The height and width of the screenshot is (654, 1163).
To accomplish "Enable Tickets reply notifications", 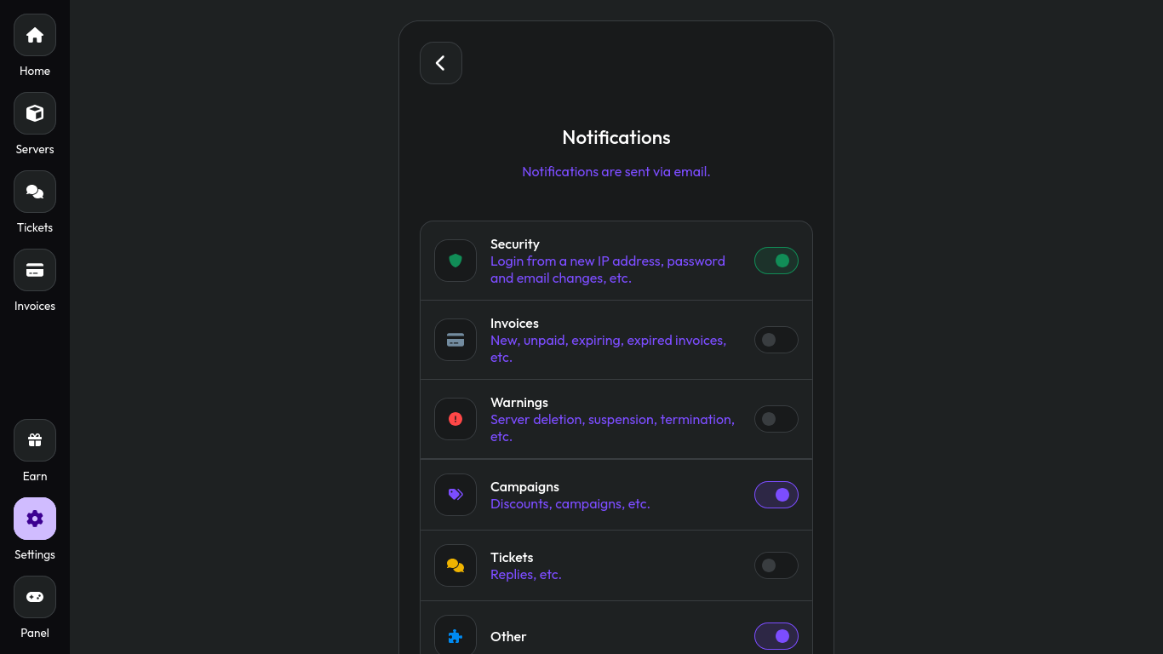I will tap(776, 565).
